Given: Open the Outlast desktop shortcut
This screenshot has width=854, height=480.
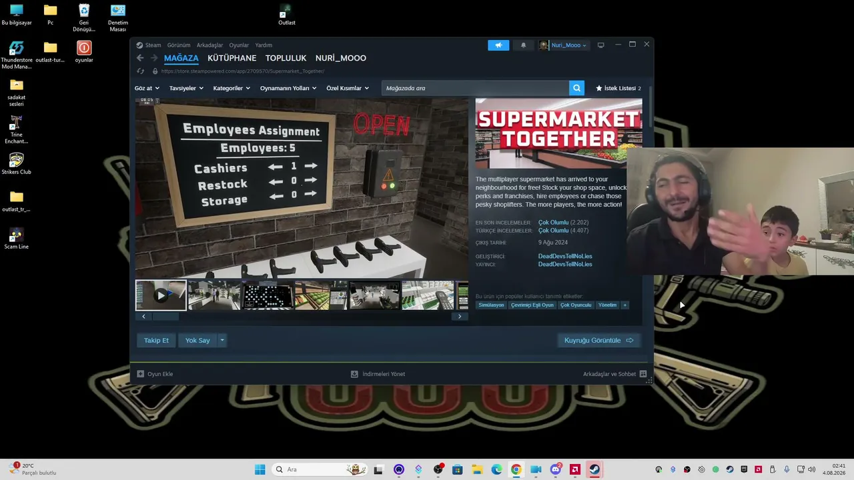Looking at the screenshot, I should pyautogui.click(x=286, y=15).
